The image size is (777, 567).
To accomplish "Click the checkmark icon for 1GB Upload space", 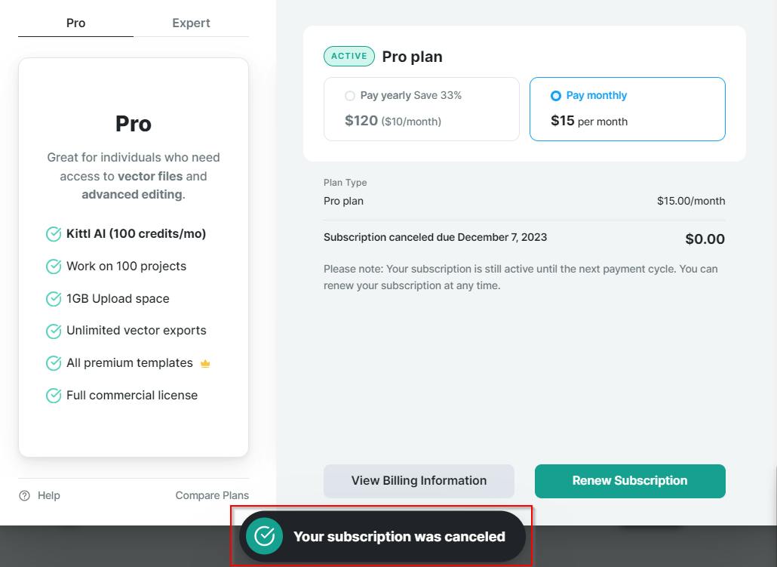I will 54,299.
